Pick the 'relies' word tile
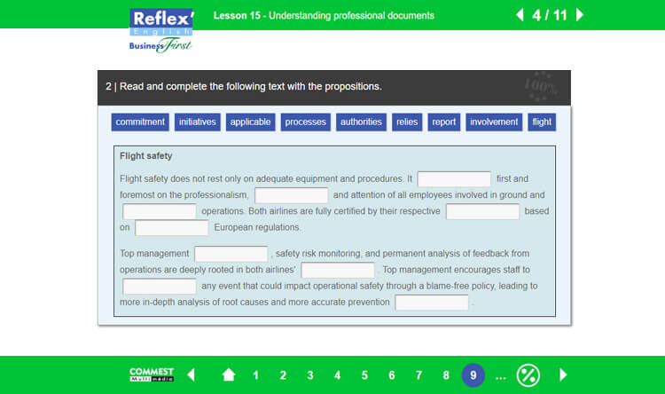The image size is (665, 394). tap(407, 122)
